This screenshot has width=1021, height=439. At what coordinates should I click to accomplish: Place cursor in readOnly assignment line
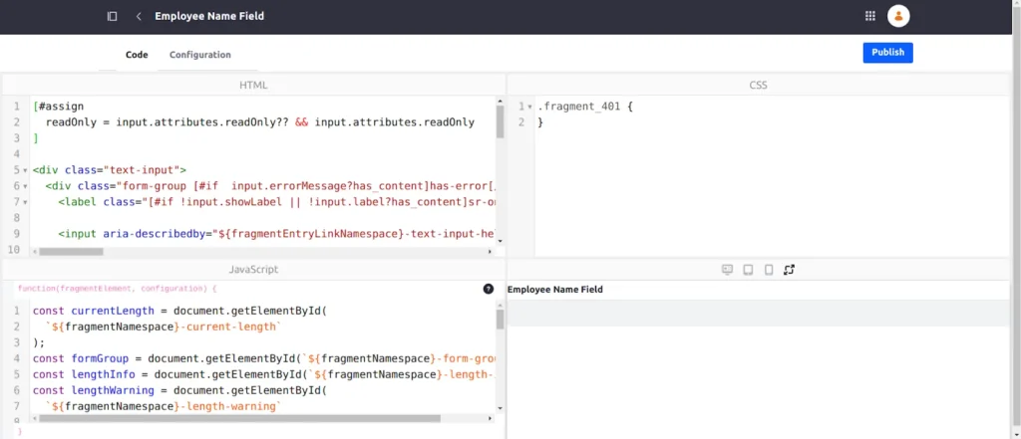pyautogui.click(x=260, y=122)
